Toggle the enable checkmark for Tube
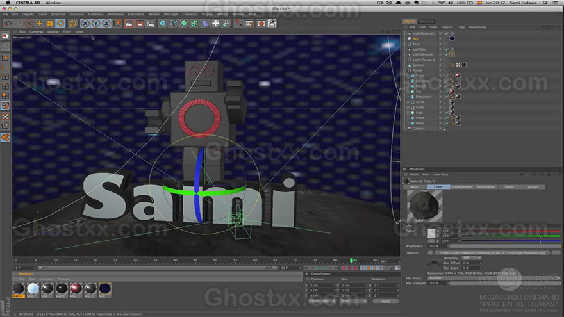 pos(447,76)
